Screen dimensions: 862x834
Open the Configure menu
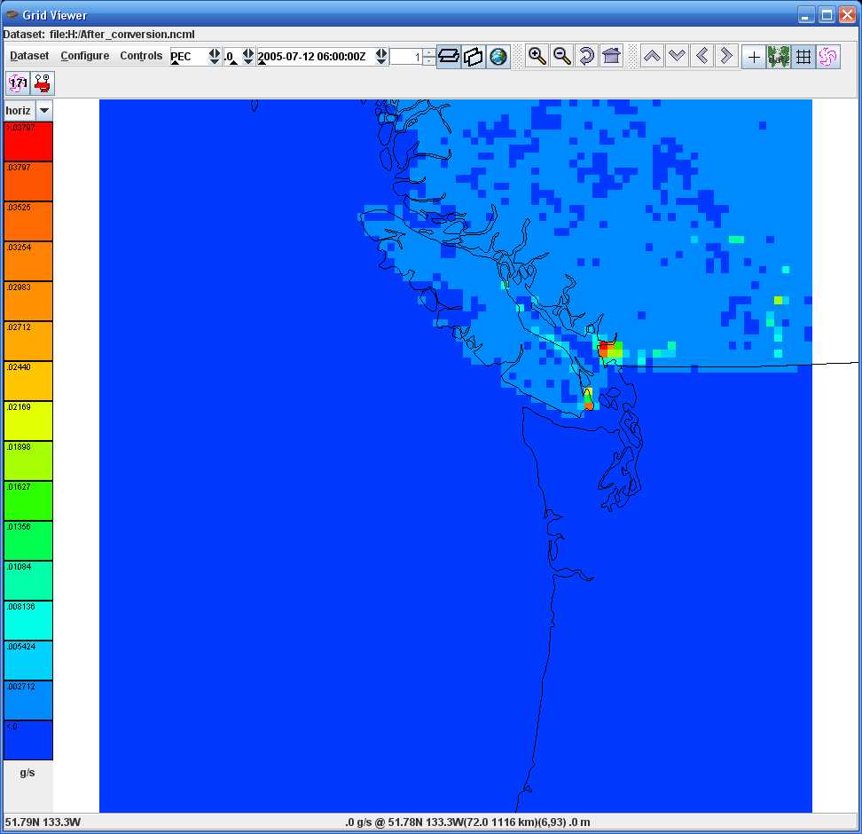(x=85, y=56)
